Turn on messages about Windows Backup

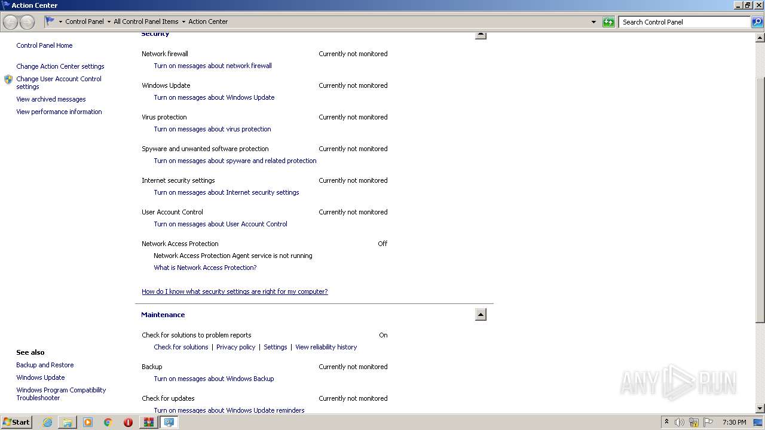(214, 379)
